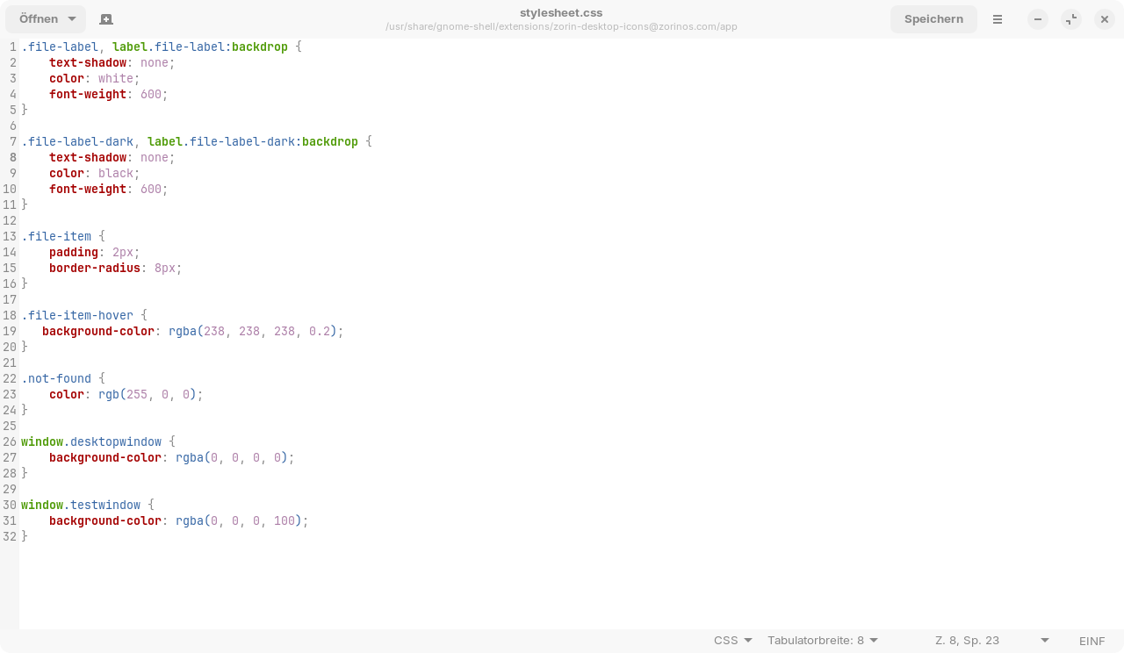1124x653 pixels.
Task: Toggle the EINF insert mode indicator
Action: (1092, 641)
